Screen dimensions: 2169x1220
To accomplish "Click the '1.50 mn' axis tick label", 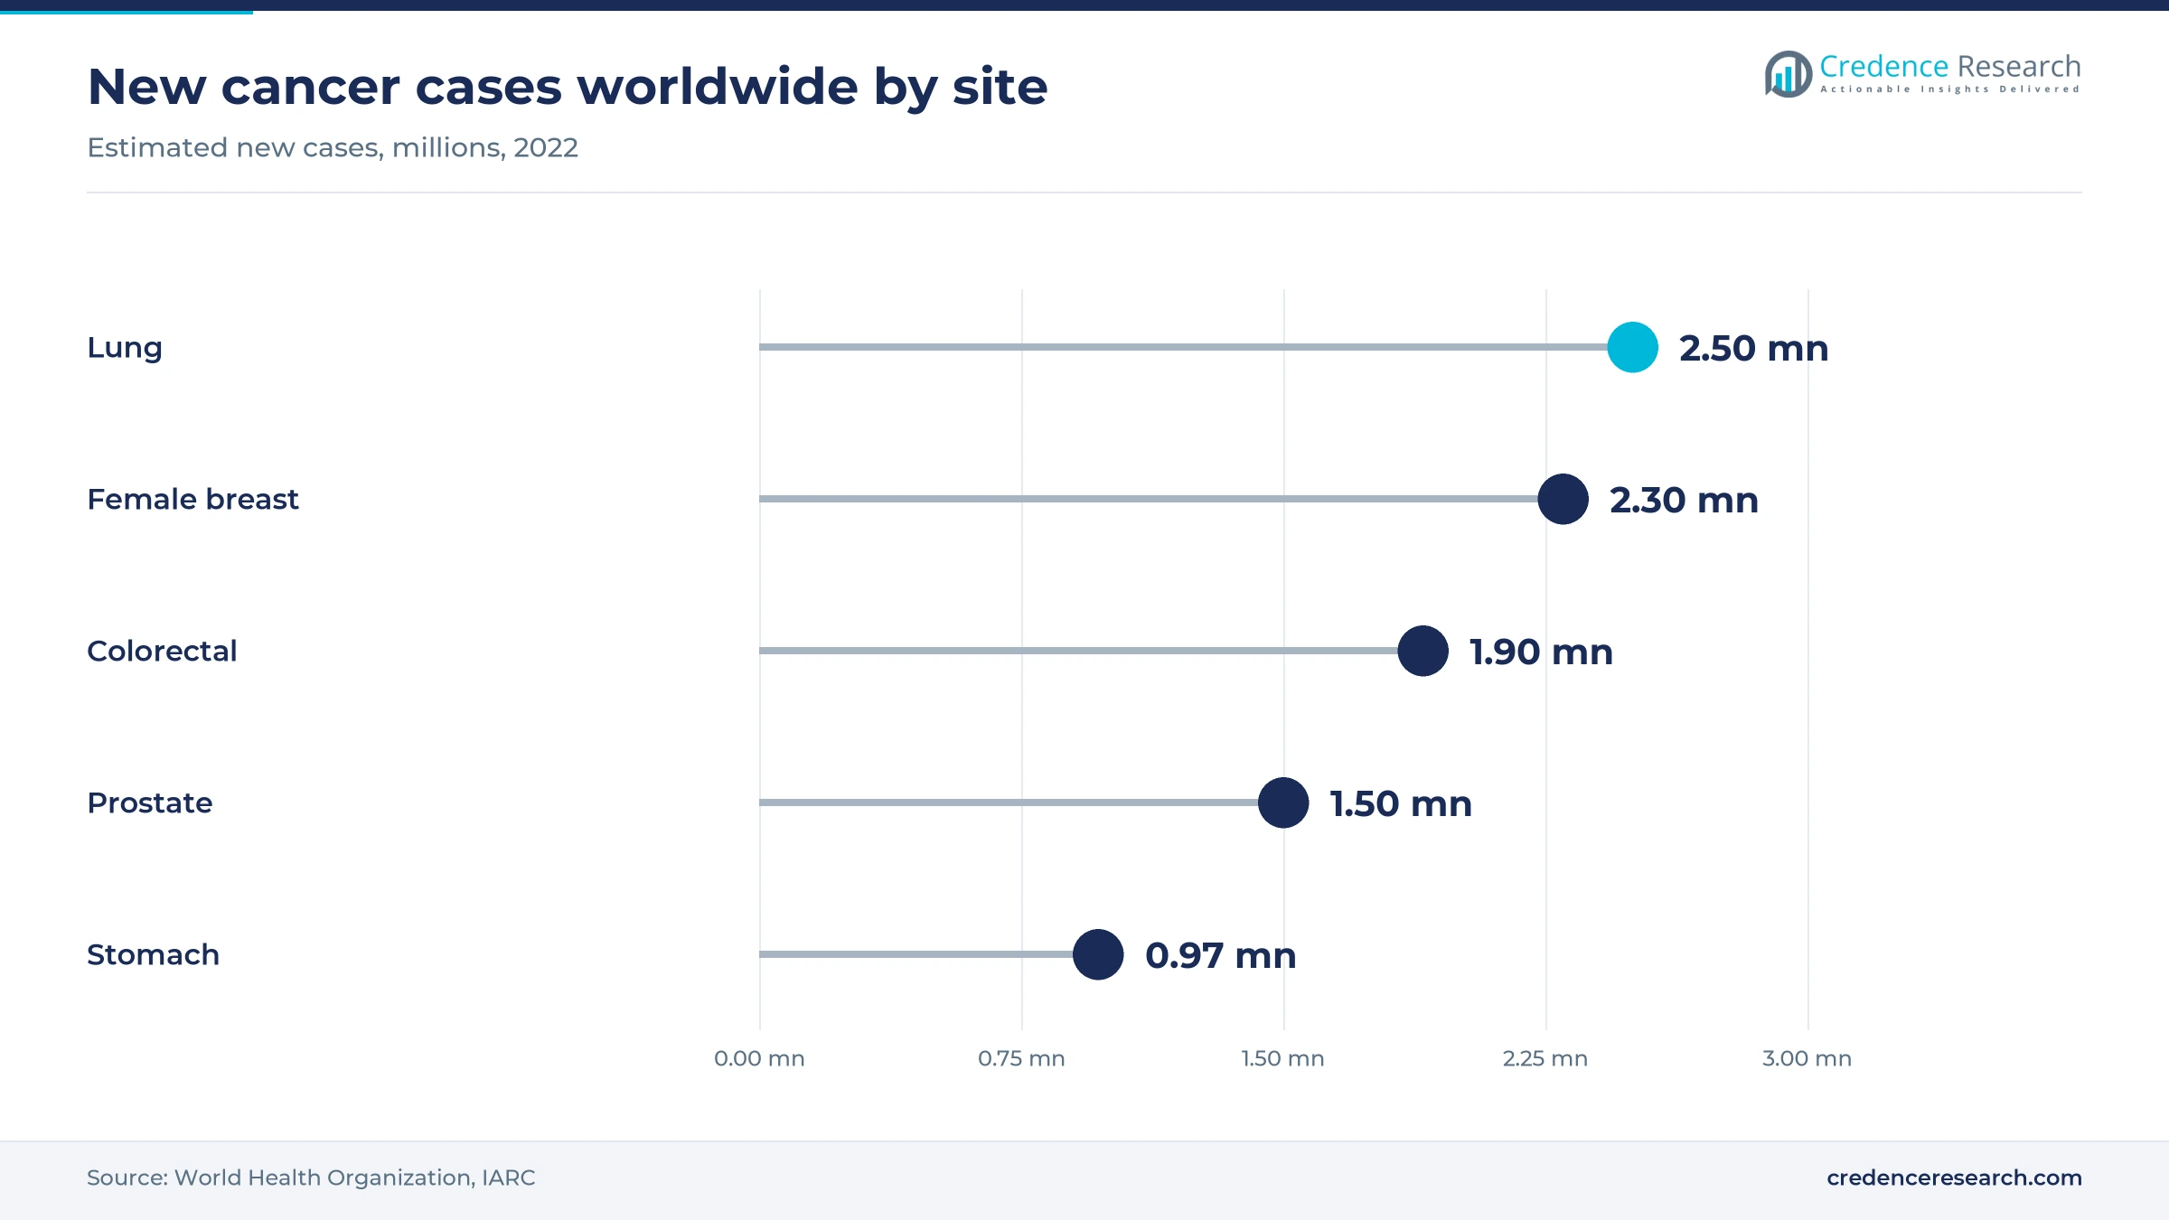I will tap(1282, 1058).
